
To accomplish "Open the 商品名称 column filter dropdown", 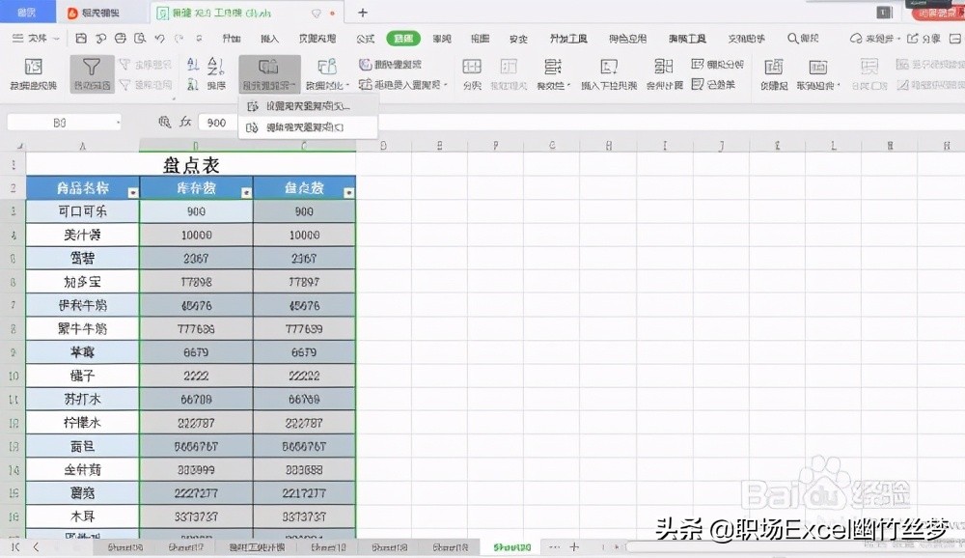I will [x=131, y=187].
